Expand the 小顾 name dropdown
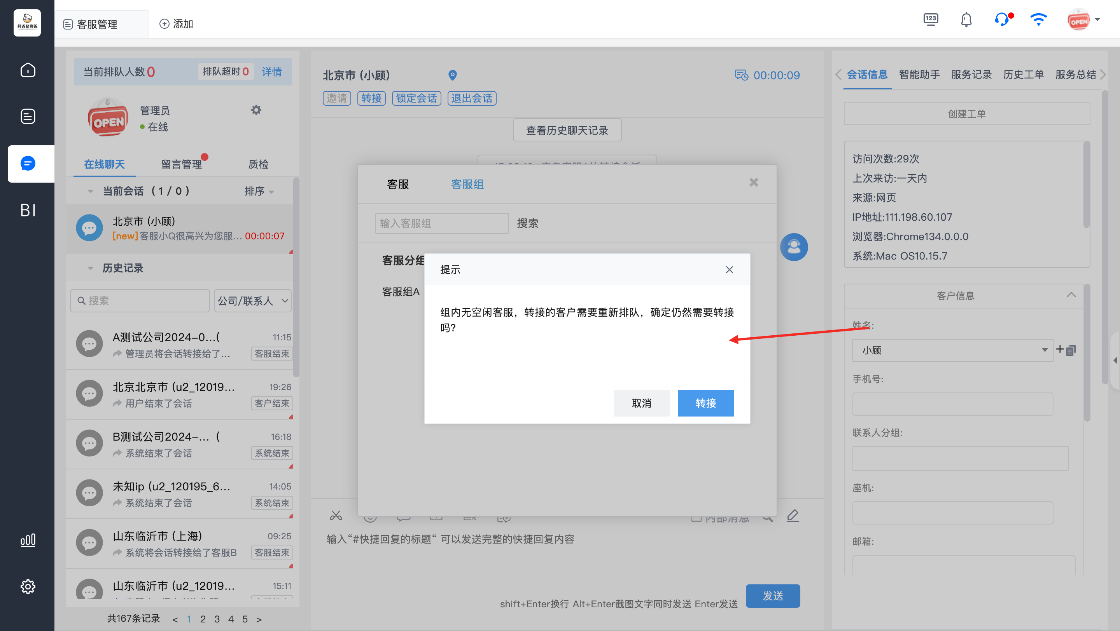The width and height of the screenshot is (1120, 631). click(1044, 350)
